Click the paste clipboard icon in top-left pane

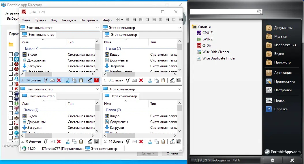81,80
